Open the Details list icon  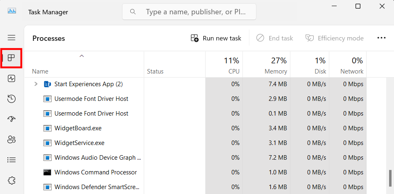tap(11, 160)
